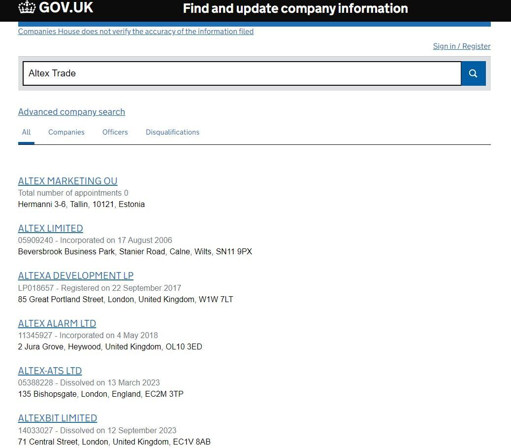Open Sign in / Register
Image resolution: width=511 pixels, height=448 pixels.
click(461, 46)
